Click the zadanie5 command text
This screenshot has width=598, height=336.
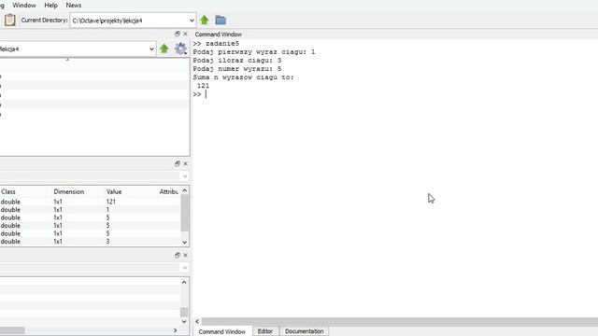[x=222, y=44]
